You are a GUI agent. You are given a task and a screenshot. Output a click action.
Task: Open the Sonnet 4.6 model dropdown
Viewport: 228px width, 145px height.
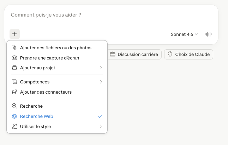[184, 34]
